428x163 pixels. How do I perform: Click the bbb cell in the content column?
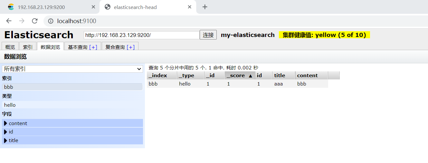(311, 84)
